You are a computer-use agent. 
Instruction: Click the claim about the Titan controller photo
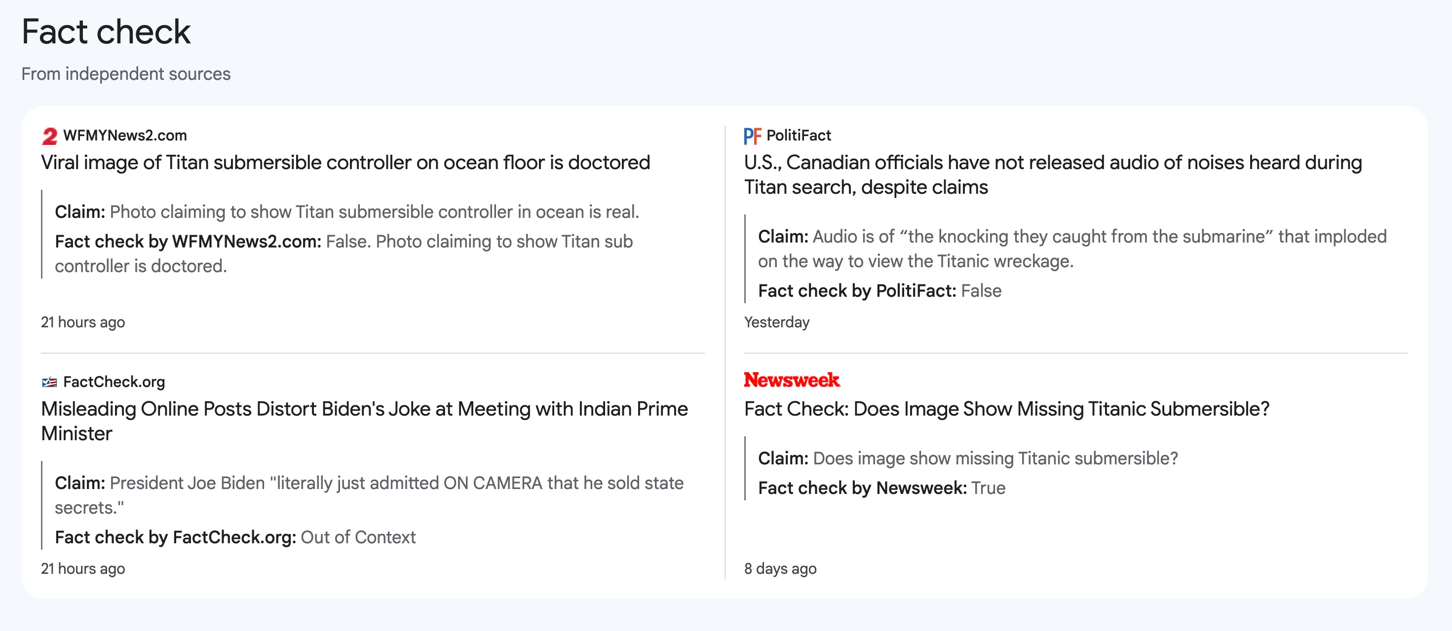[347, 212]
